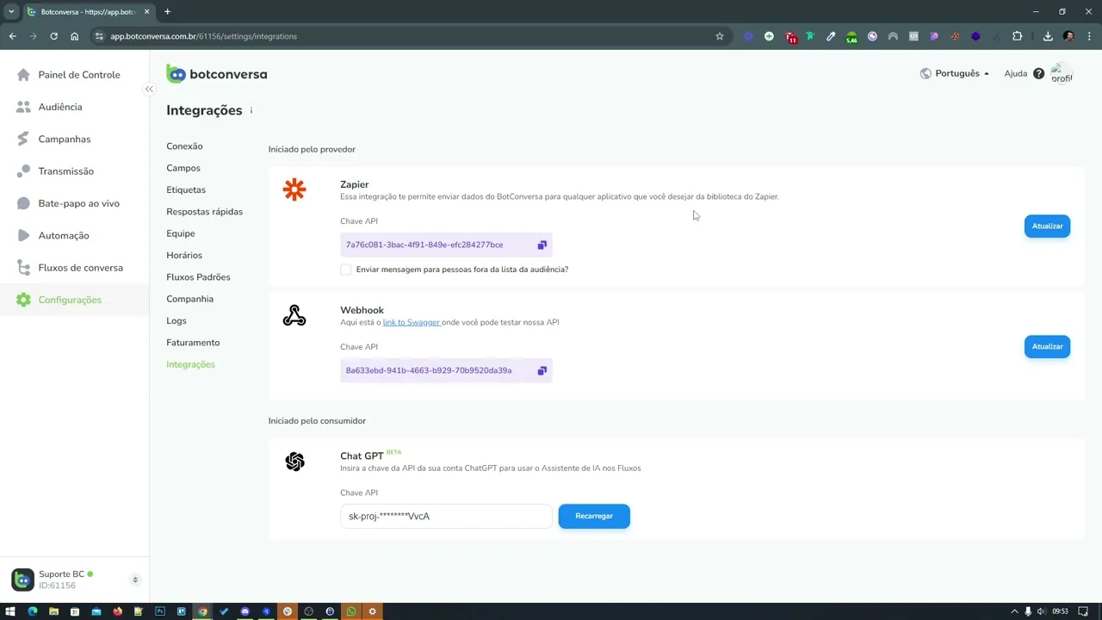Open the Audiência section
Viewport: 1102px width, 620px height.
(74, 107)
